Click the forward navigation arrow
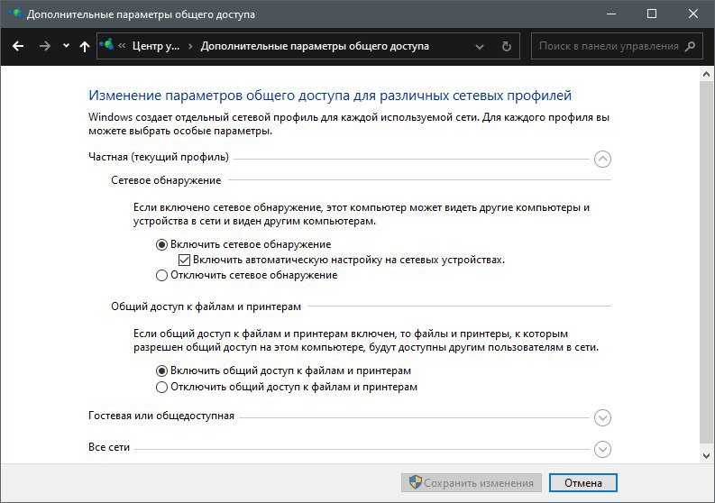 pos(45,46)
